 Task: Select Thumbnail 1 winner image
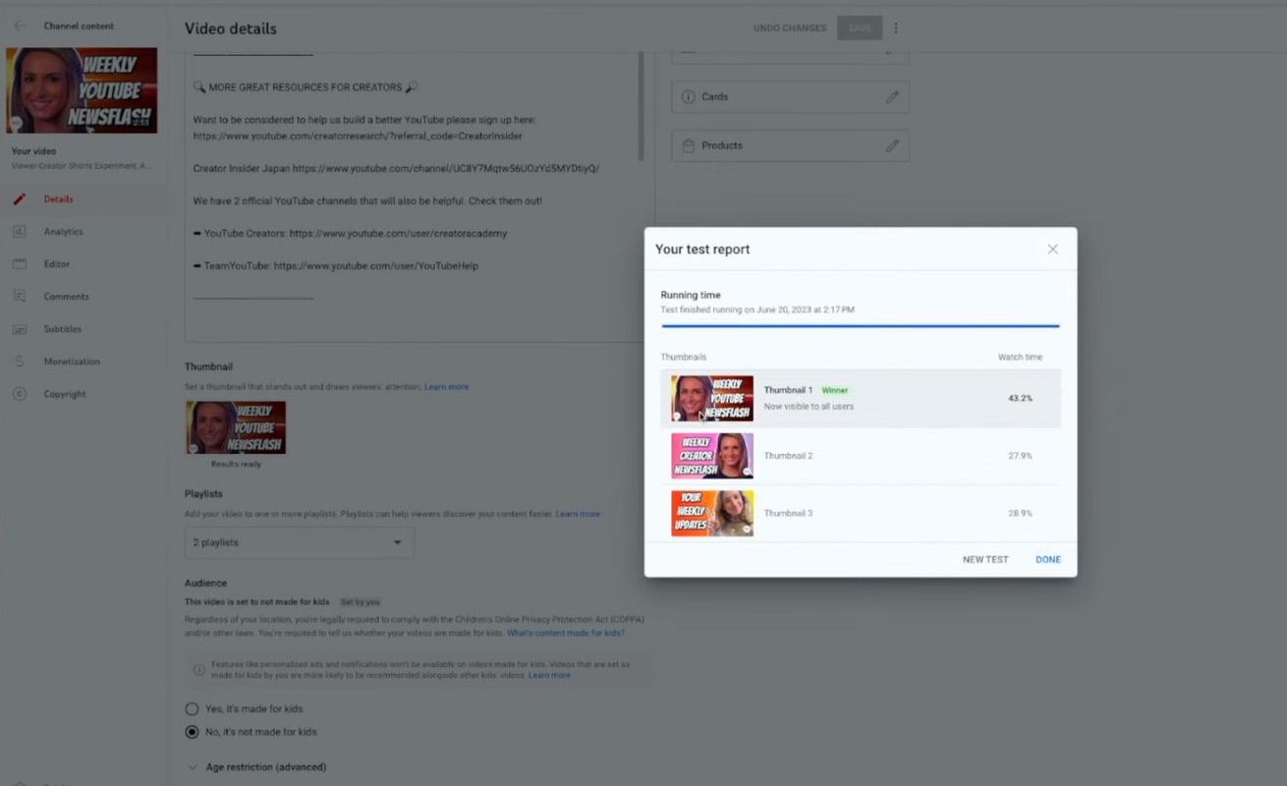coord(712,399)
